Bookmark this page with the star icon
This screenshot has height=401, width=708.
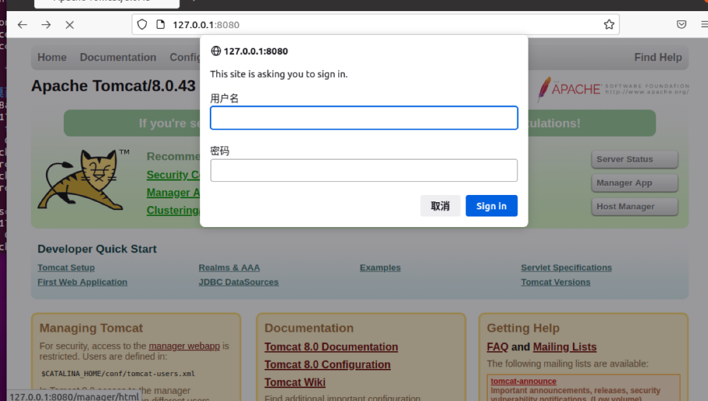point(609,24)
